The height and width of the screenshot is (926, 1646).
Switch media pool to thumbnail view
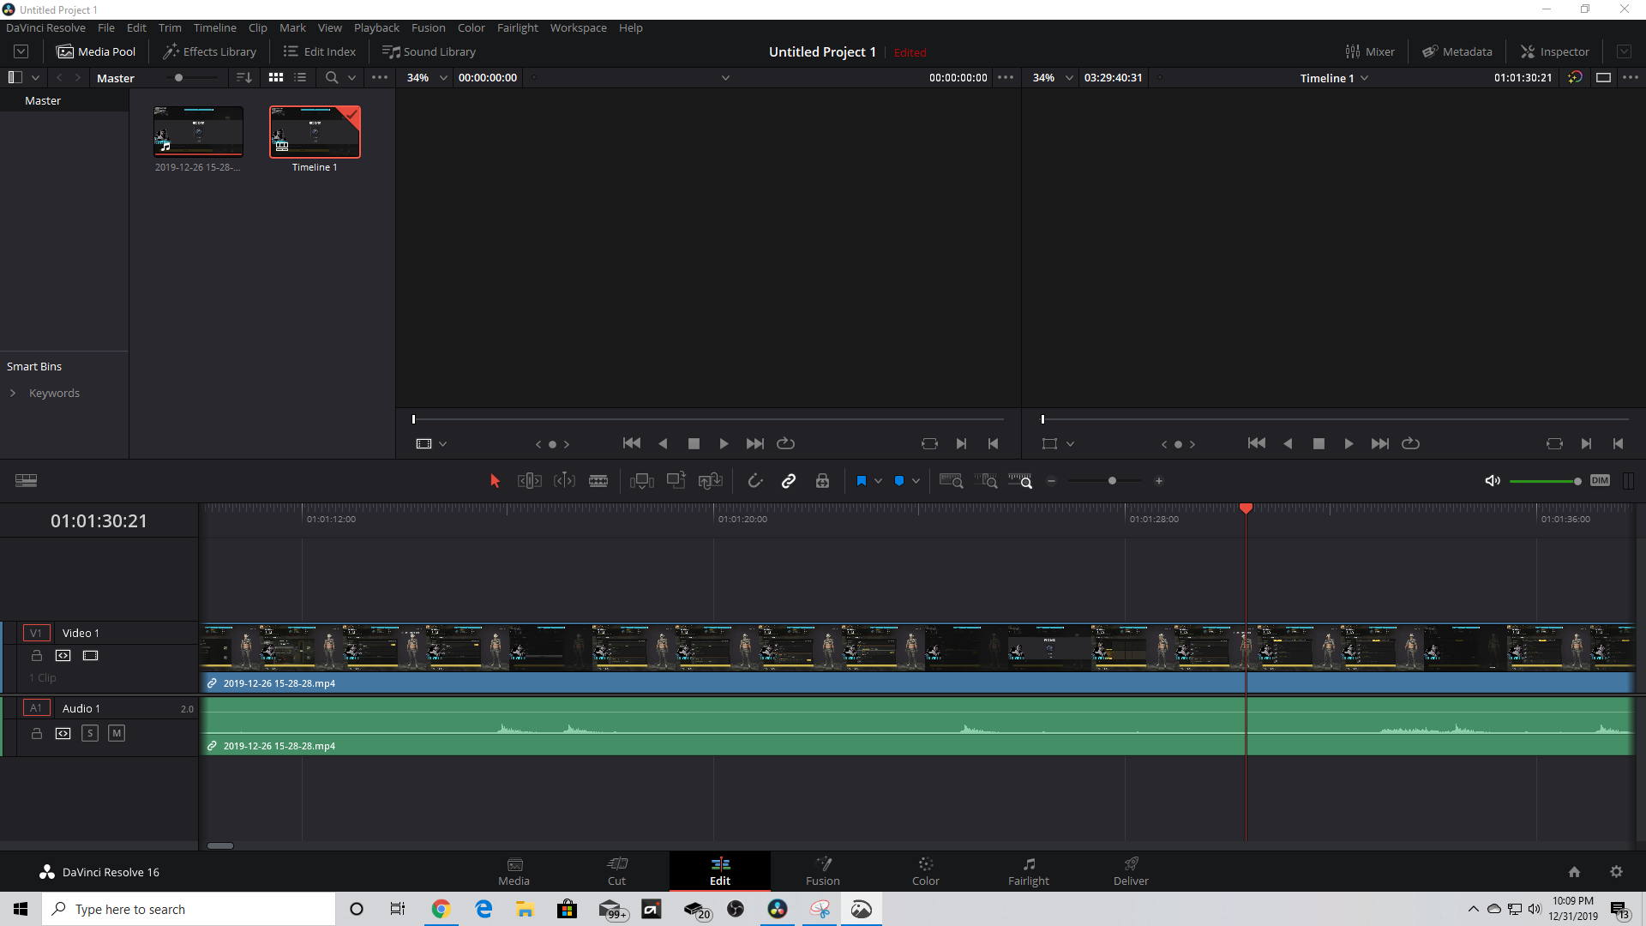click(x=276, y=77)
